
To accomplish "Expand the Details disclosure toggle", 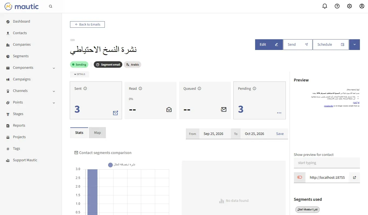I will point(79,74).
